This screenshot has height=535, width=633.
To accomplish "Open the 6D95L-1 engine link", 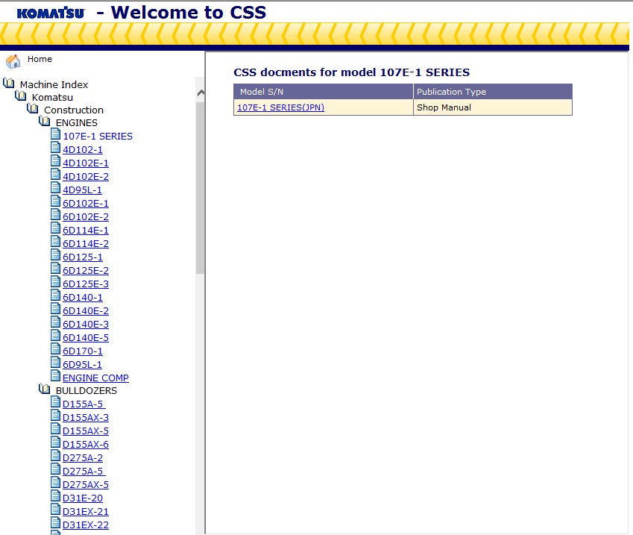I will pos(82,364).
